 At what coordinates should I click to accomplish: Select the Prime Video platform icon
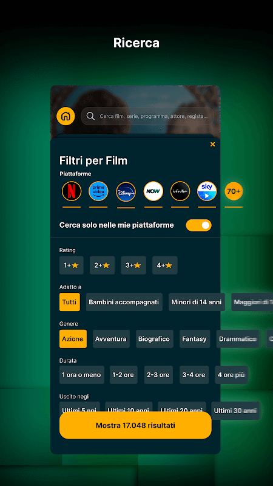[98, 191]
